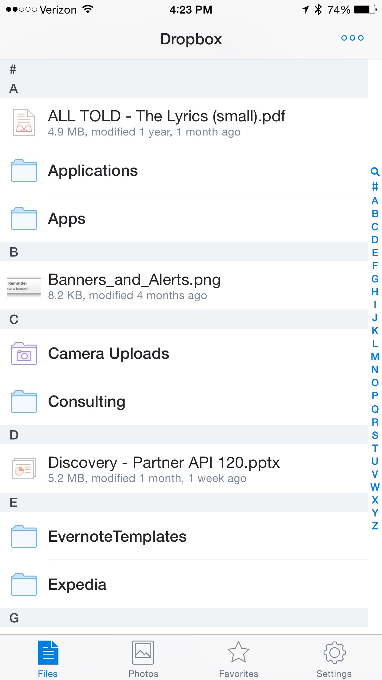
Task: Open the Expedia folder name
Action: click(x=77, y=585)
